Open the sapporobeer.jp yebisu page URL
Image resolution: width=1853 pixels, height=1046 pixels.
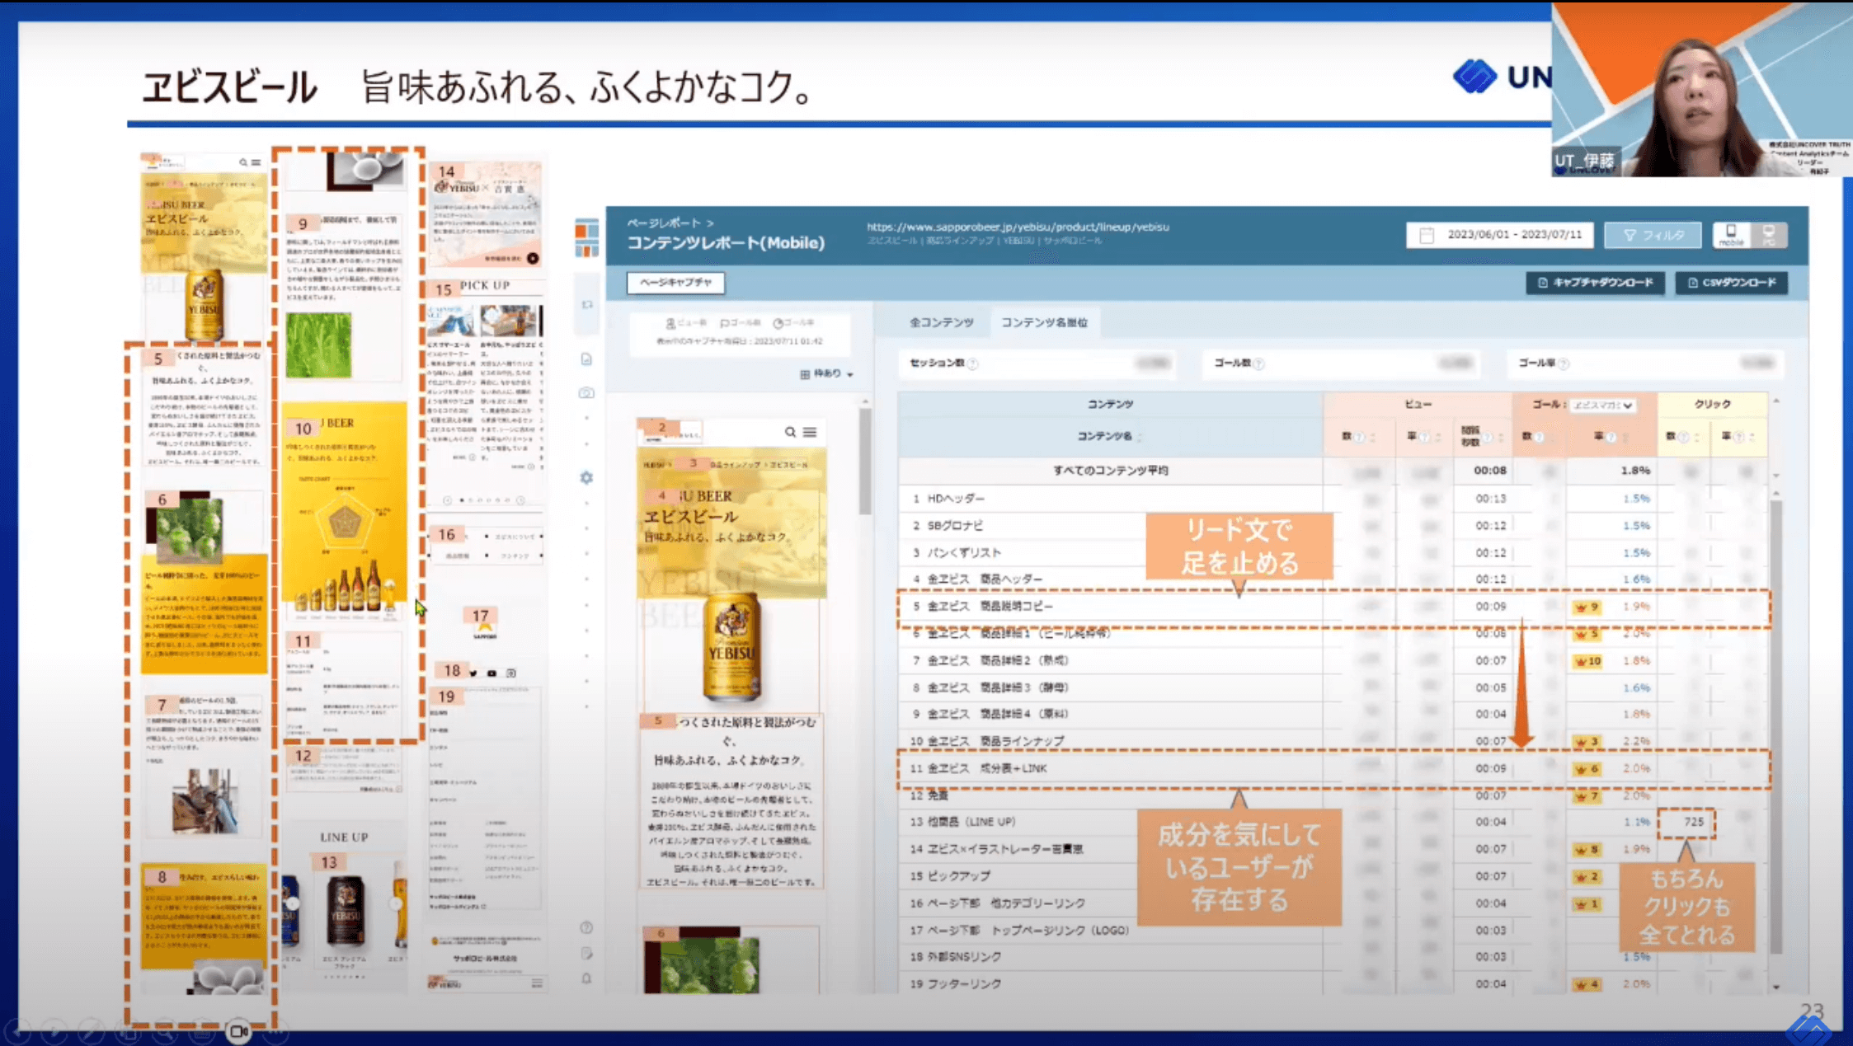pos(1018,227)
